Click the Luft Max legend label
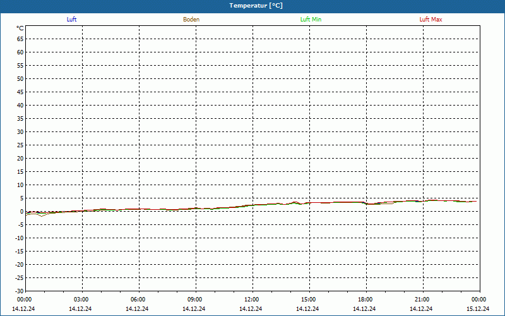Screen dimensions: 505x316 [431, 20]
